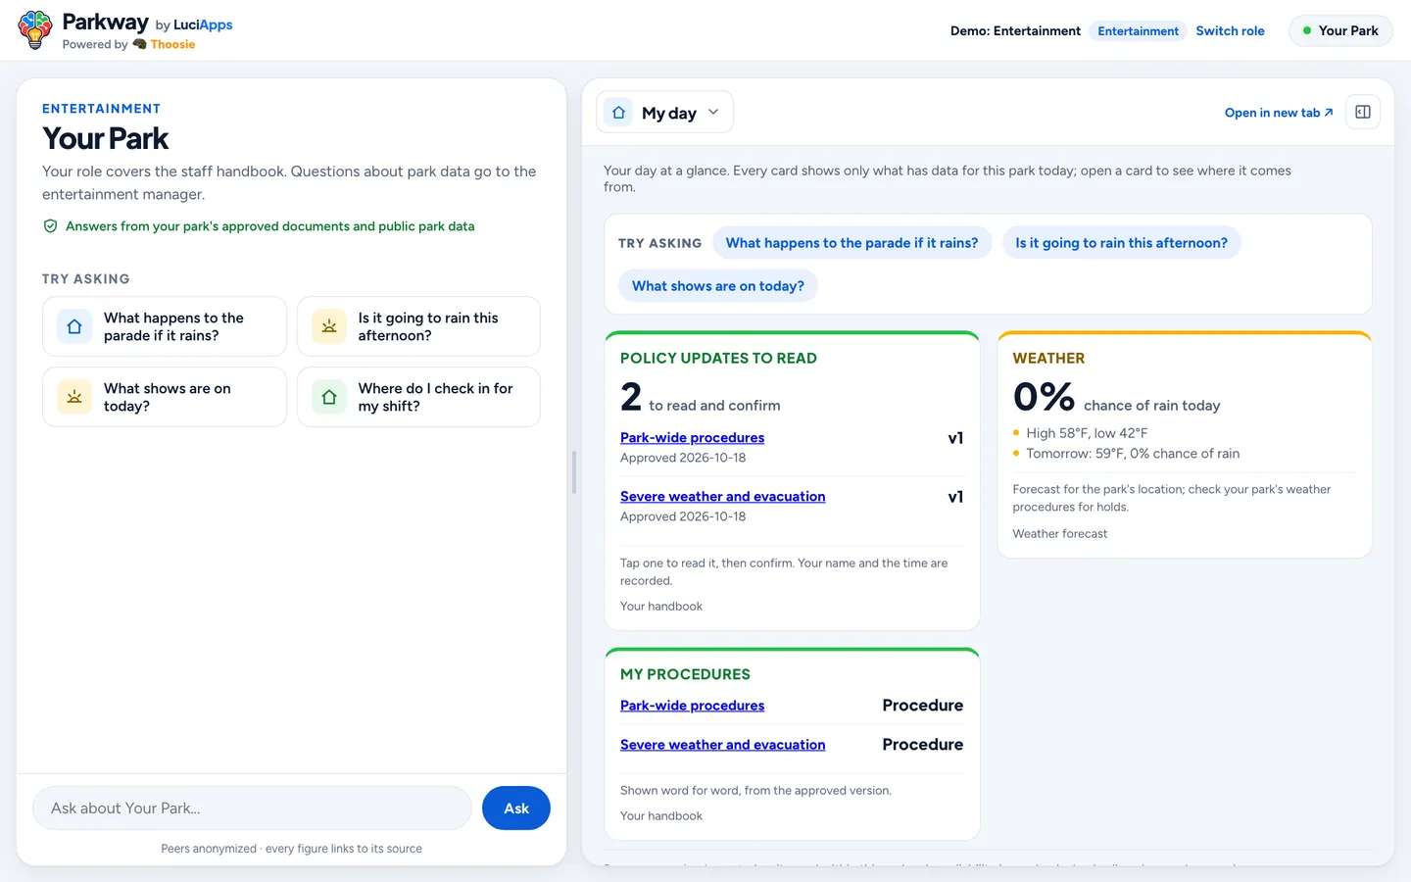Click the sunrise icon on rain afternoon card
1411x882 pixels.
point(329,326)
